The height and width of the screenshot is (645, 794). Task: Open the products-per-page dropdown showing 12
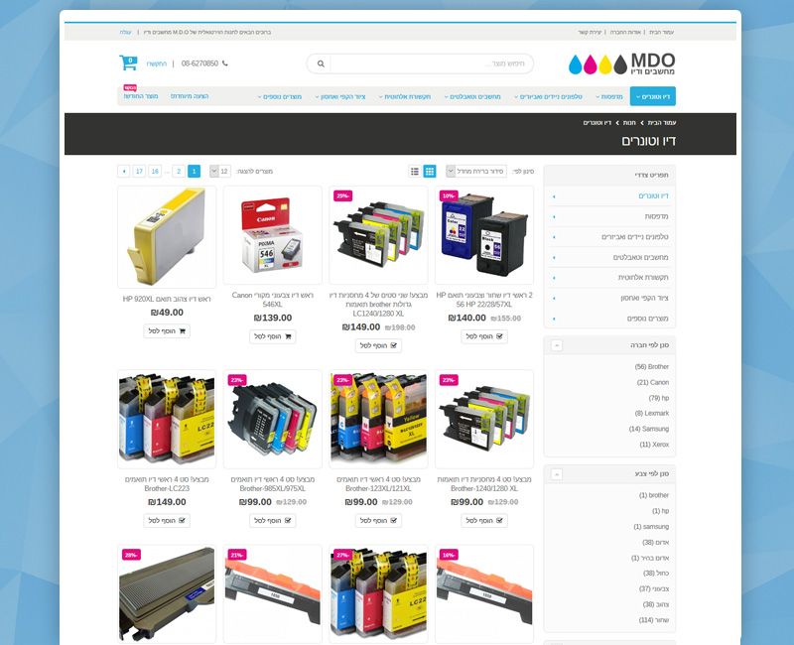tap(220, 171)
